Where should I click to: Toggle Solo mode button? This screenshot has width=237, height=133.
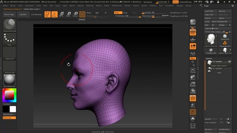pyautogui.click(x=193, y=119)
